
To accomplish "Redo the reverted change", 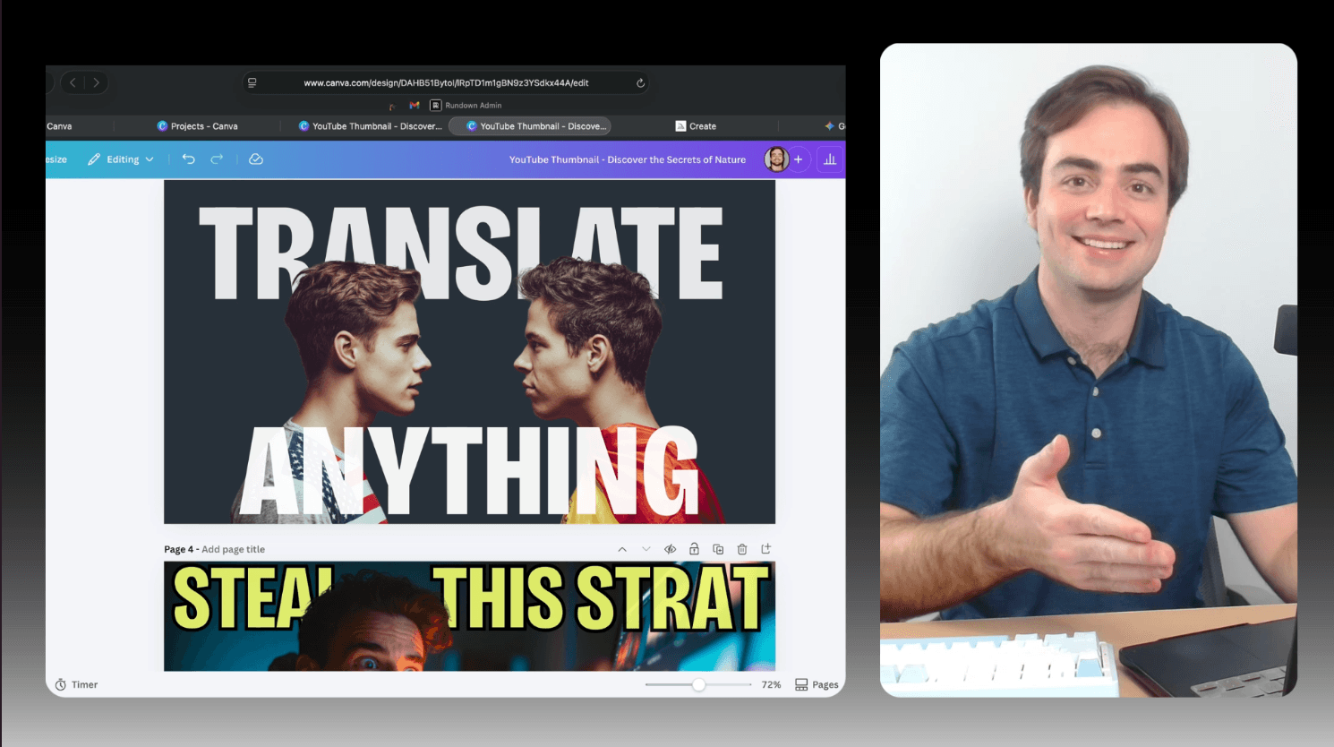I will (x=215, y=159).
